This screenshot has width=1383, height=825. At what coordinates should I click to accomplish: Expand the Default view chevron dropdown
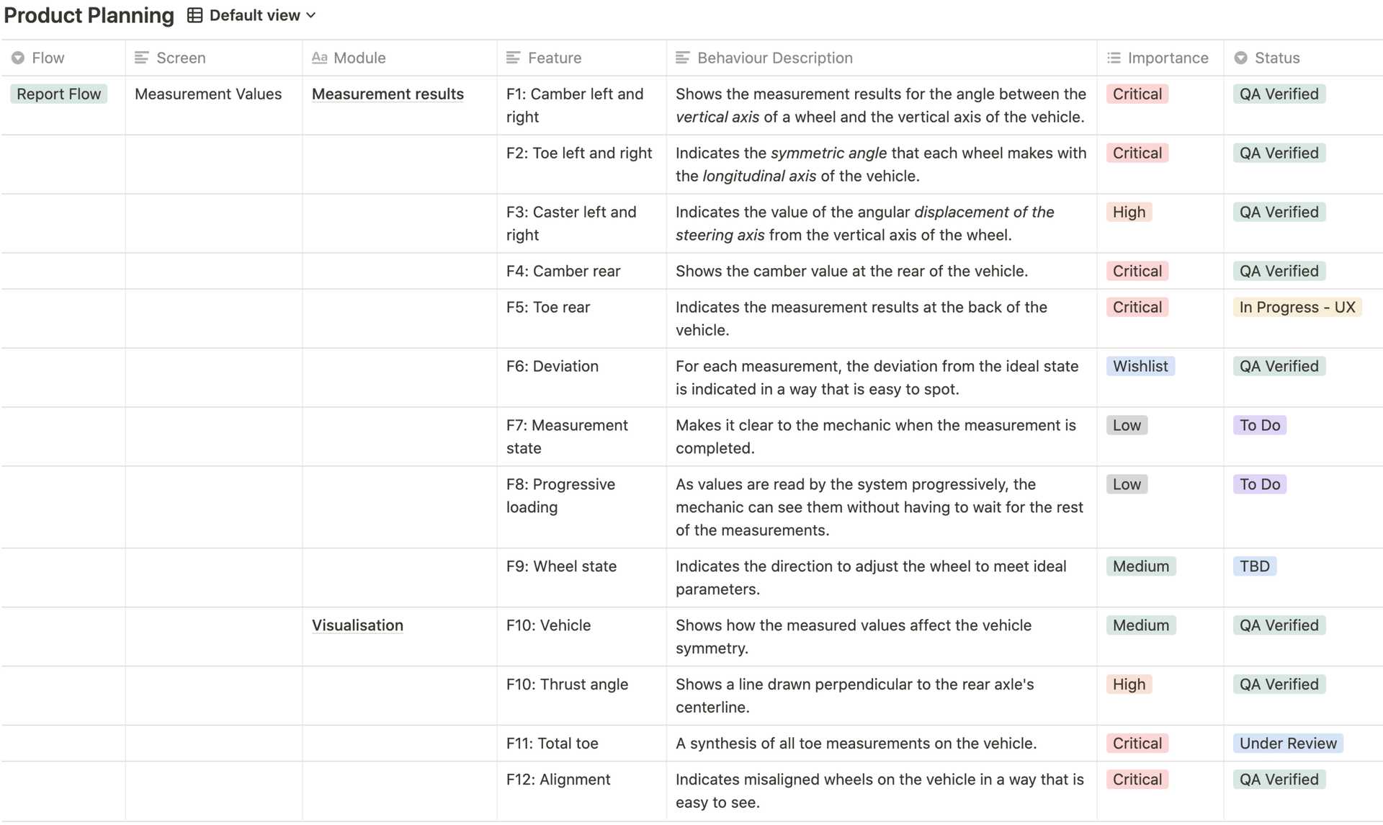tap(311, 15)
